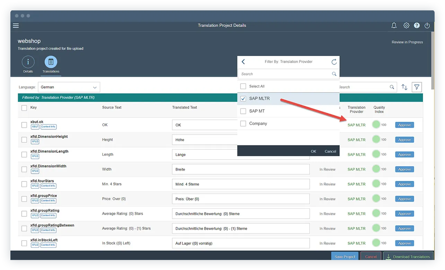
Task: Enable the Company provider checkbox
Action: [243, 123]
